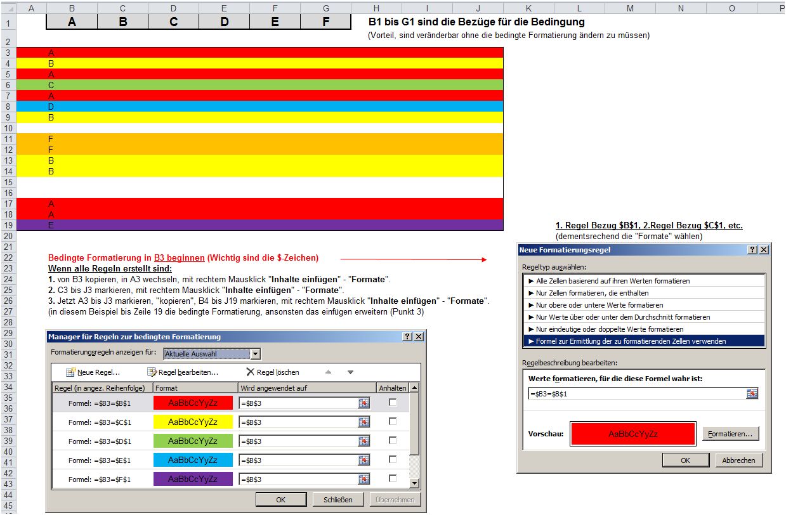The height and width of the screenshot is (515, 786).
Task: Click the Schließen button
Action: pos(337,500)
